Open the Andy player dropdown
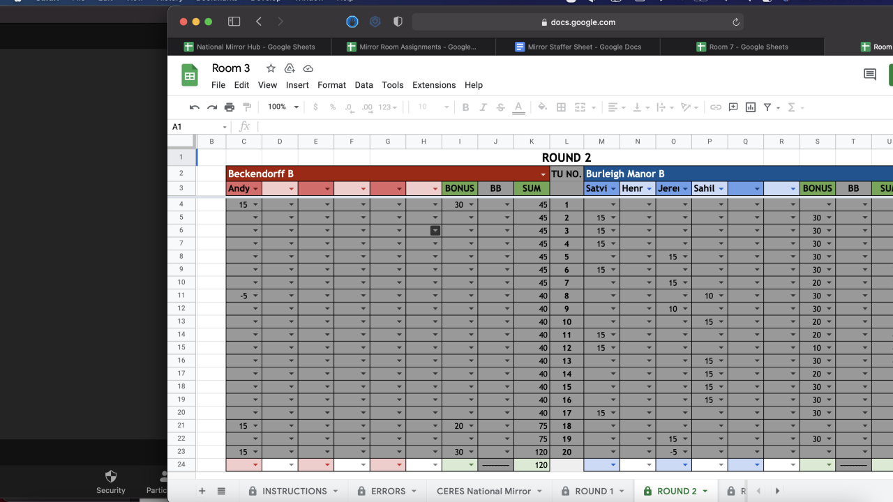This screenshot has width=893, height=502. point(255,189)
